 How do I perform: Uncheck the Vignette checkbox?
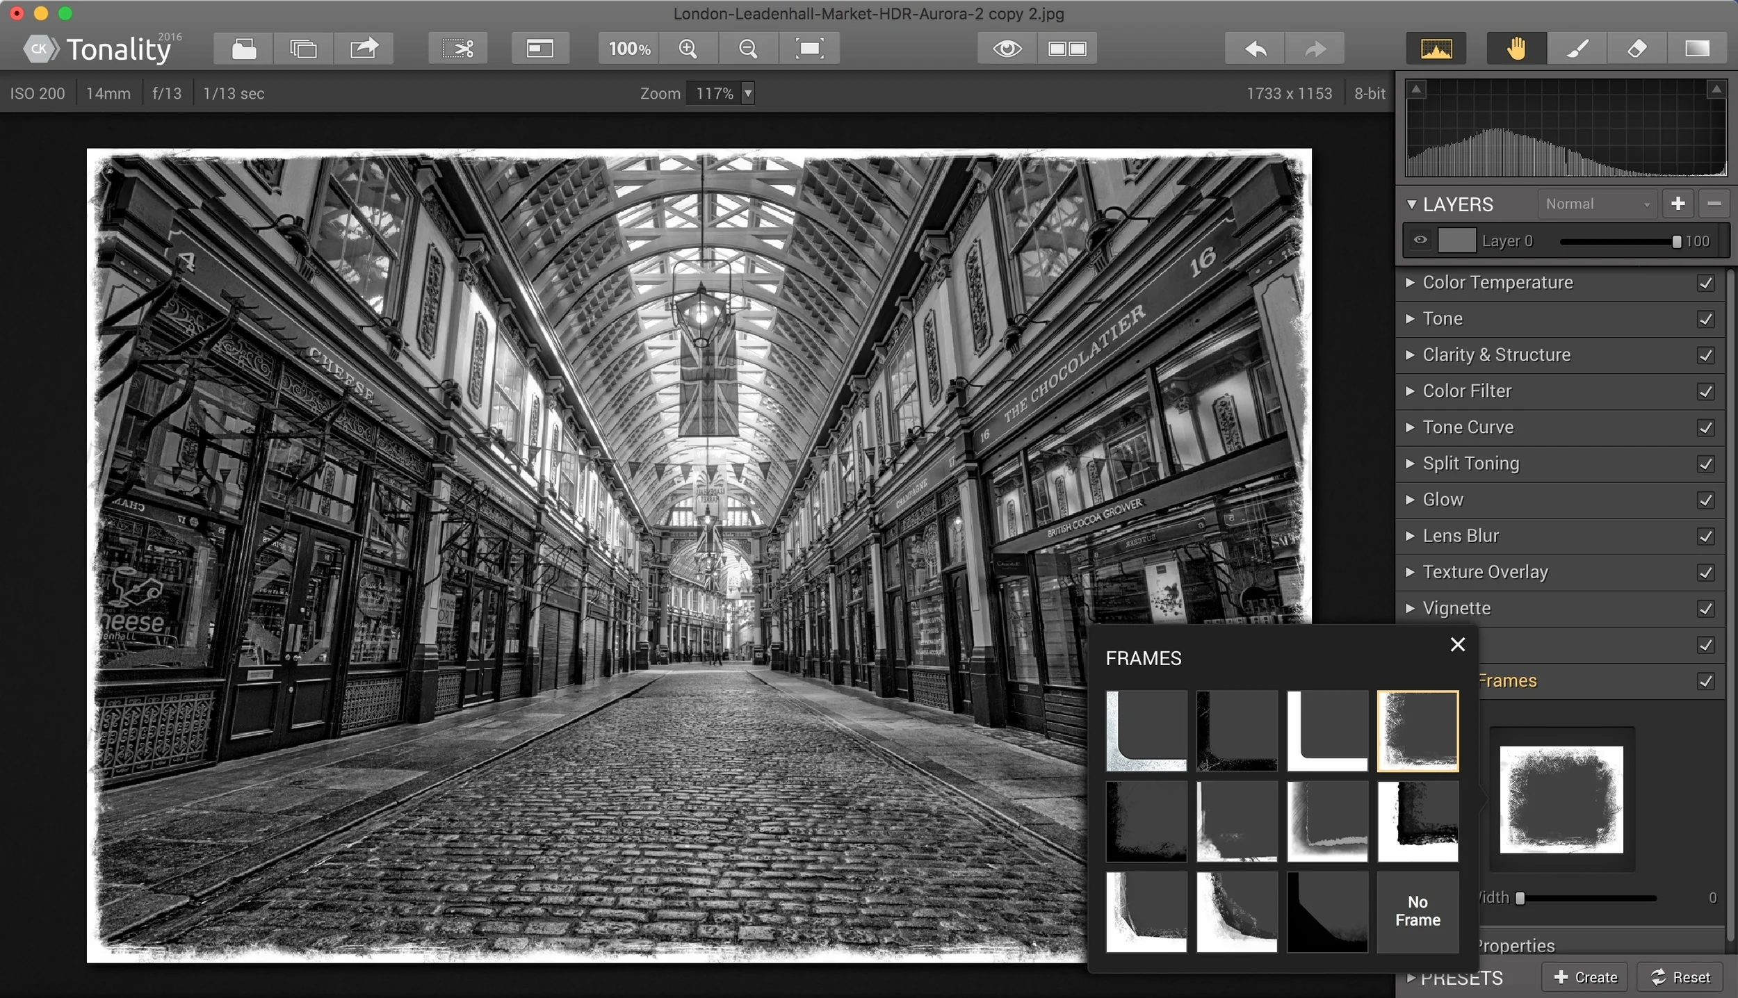coord(1705,609)
